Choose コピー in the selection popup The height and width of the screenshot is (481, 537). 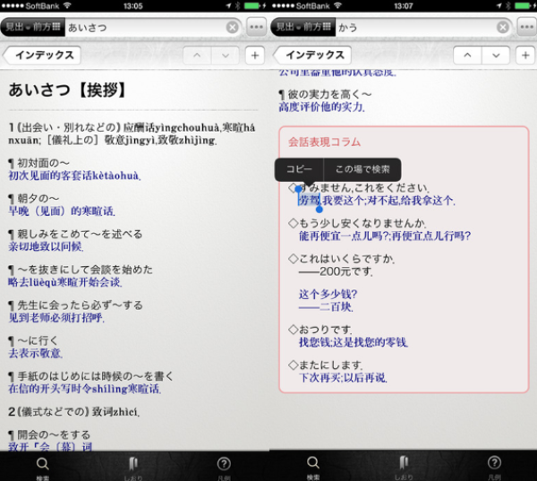tap(299, 169)
